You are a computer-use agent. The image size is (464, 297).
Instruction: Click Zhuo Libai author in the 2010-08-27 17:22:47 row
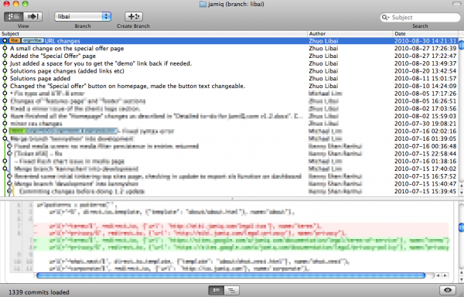click(323, 56)
